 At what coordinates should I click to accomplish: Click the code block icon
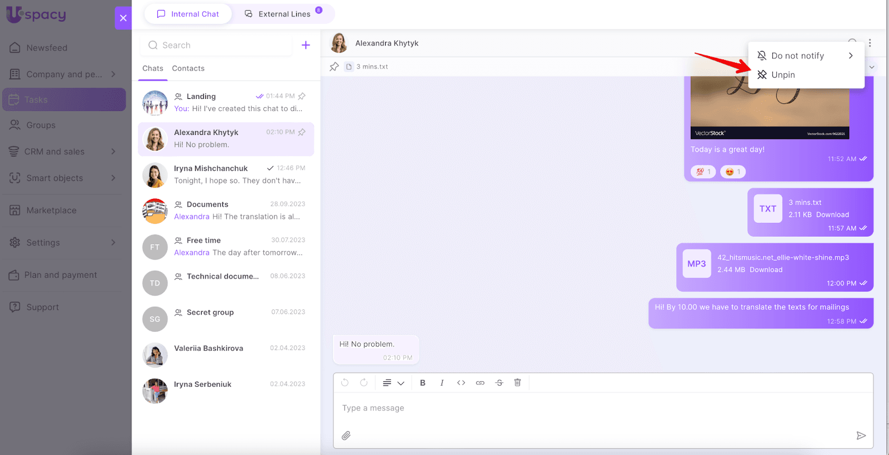pyautogui.click(x=461, y=383)
